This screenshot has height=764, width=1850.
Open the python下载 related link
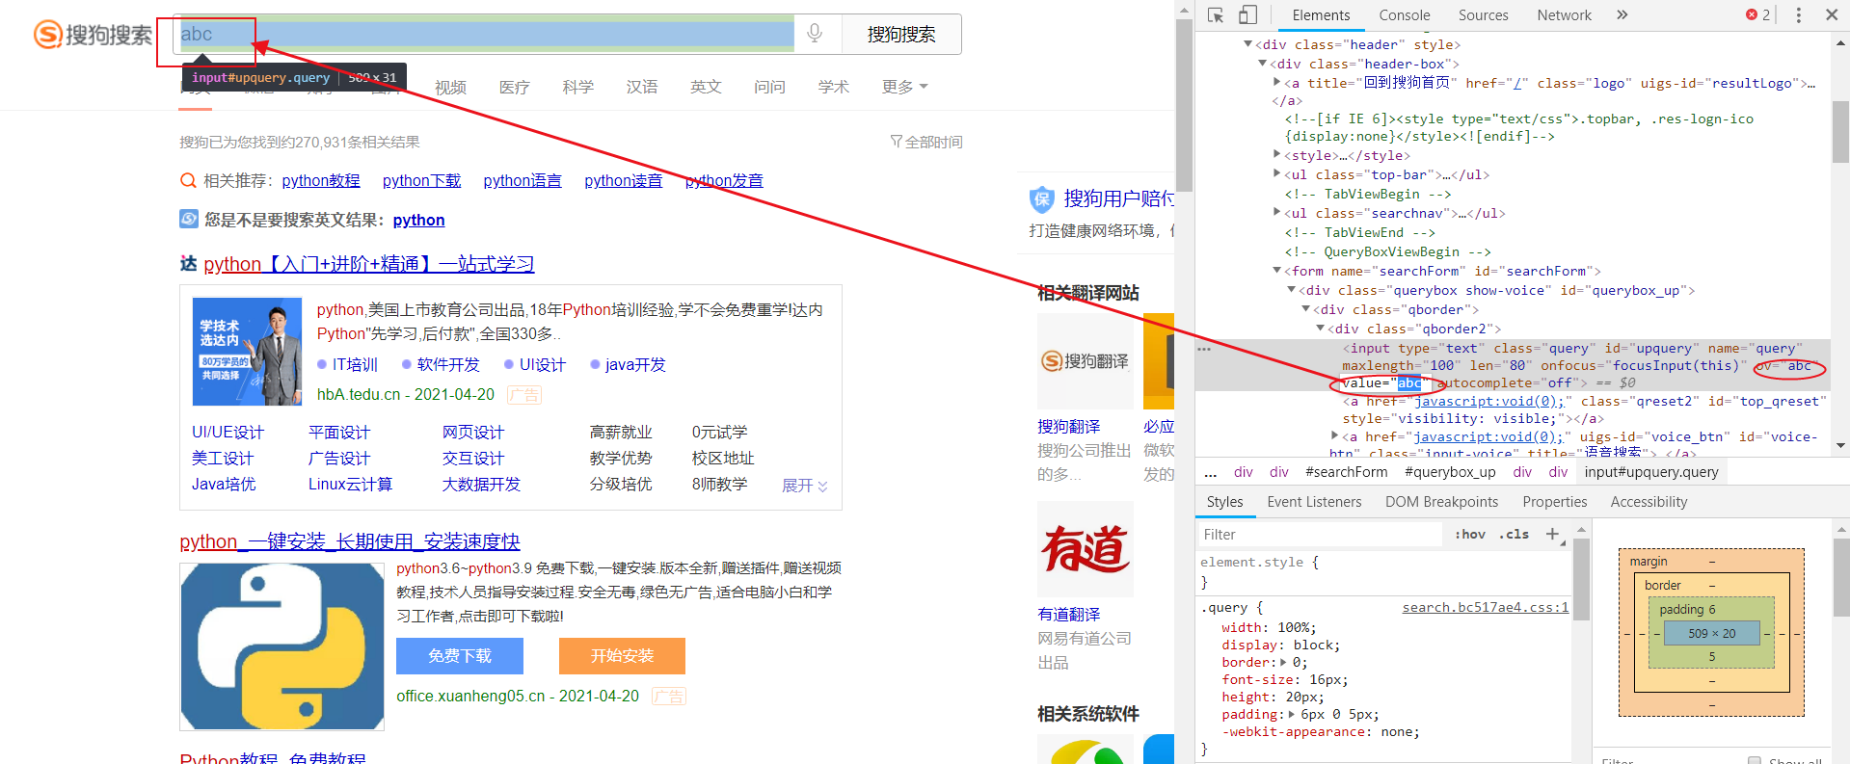point(421,180)
